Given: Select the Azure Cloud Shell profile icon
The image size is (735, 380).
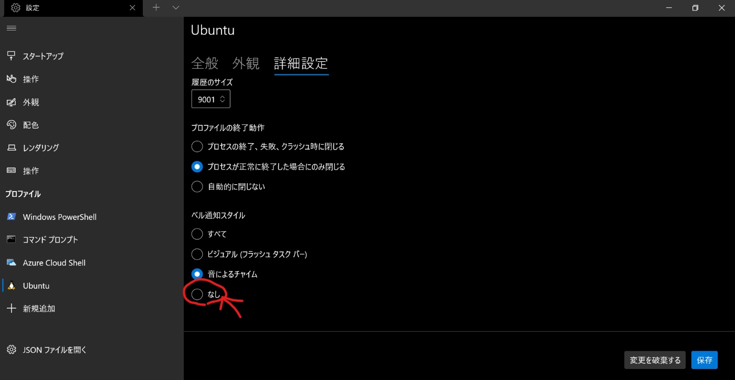Looking at the screenshot, I should pos(12,262).
